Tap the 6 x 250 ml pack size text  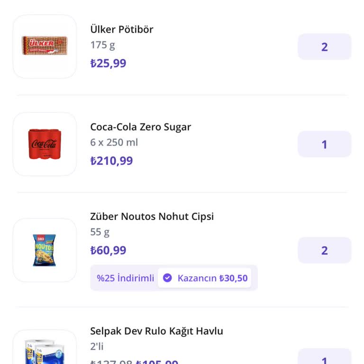tap(114, 143)
